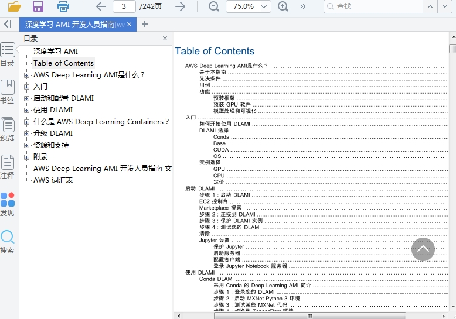The width and height of the screenshot is (456, 319).
Task: Click the zoom out magnifier icon
Action: (214, 6)
